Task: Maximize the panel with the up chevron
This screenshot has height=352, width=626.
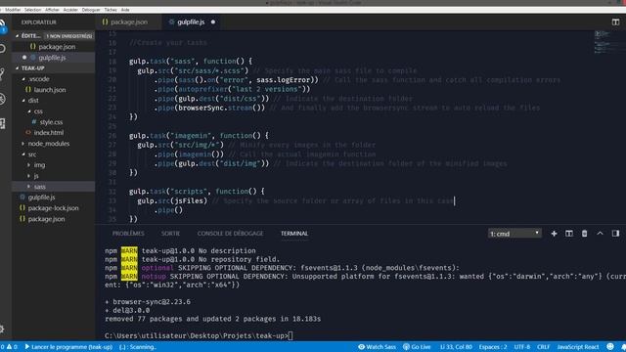Action: pyautogui.click(x=600, y=234)
